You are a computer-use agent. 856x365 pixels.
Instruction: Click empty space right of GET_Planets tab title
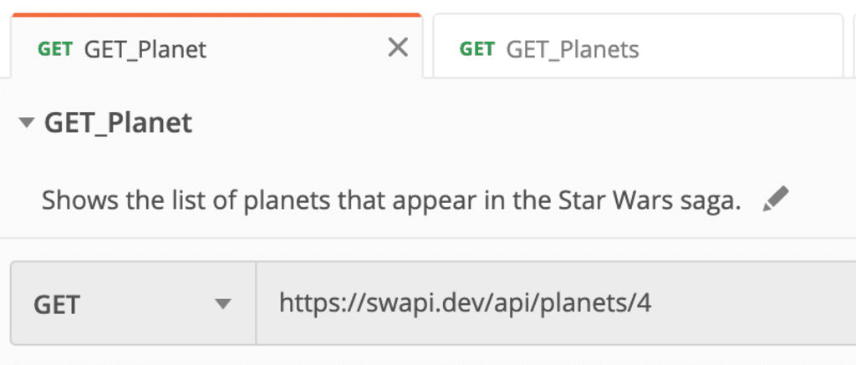tap(736, 49)
